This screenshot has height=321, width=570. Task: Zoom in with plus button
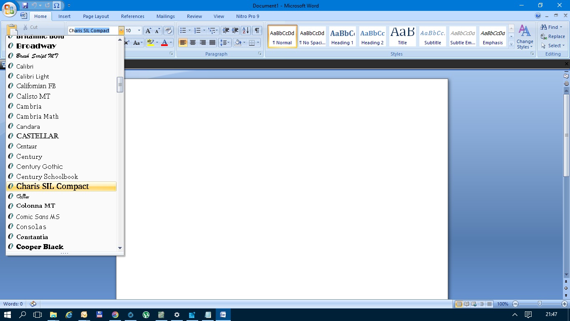565,304
